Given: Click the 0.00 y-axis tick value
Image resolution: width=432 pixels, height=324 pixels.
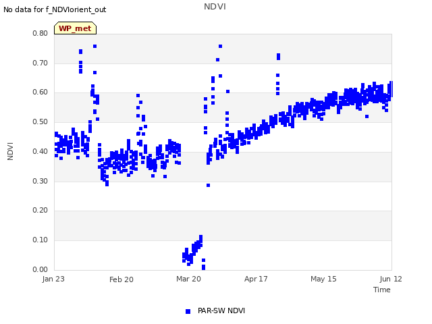Looking at the screenshot, I should [40, 269].
